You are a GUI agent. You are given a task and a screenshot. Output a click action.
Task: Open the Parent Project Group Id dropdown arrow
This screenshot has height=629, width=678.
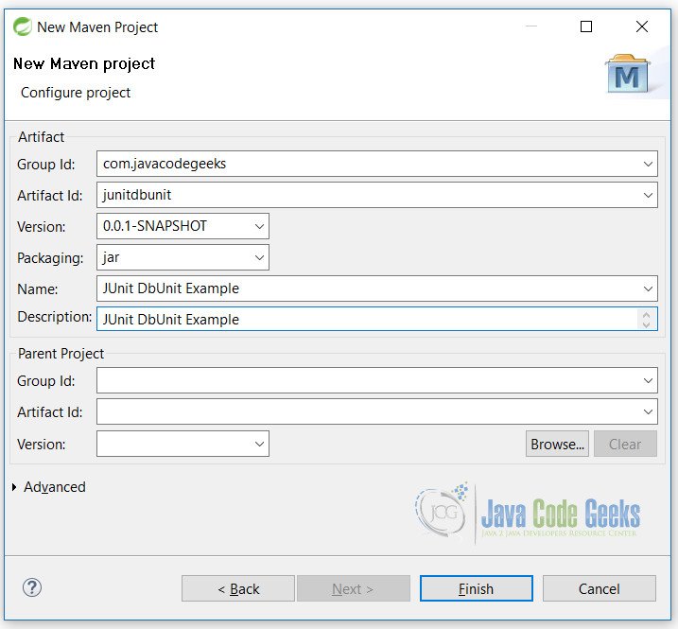648,380
